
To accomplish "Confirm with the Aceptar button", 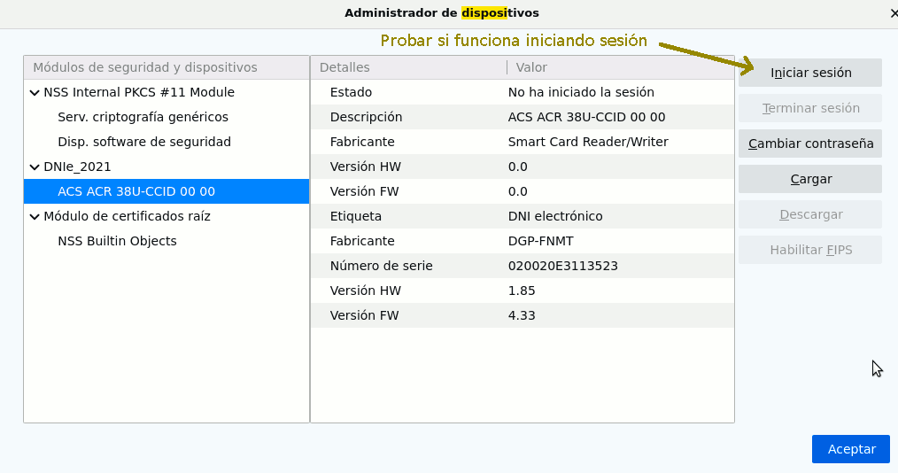I will tap(851, 449).
